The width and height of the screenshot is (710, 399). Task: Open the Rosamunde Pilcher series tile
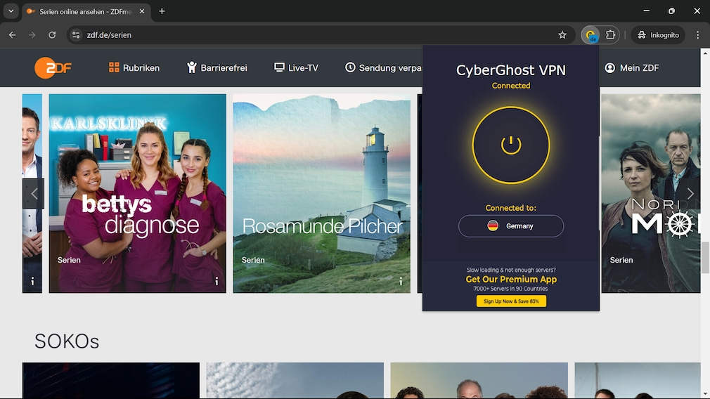click(x=321, y=193)
